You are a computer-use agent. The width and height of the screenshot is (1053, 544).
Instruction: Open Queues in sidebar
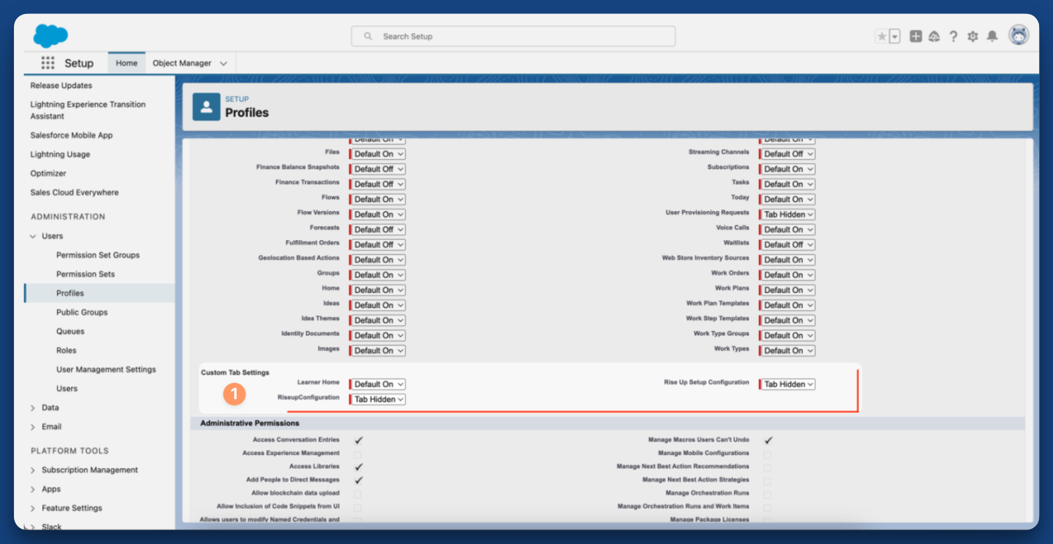point(70,331)
